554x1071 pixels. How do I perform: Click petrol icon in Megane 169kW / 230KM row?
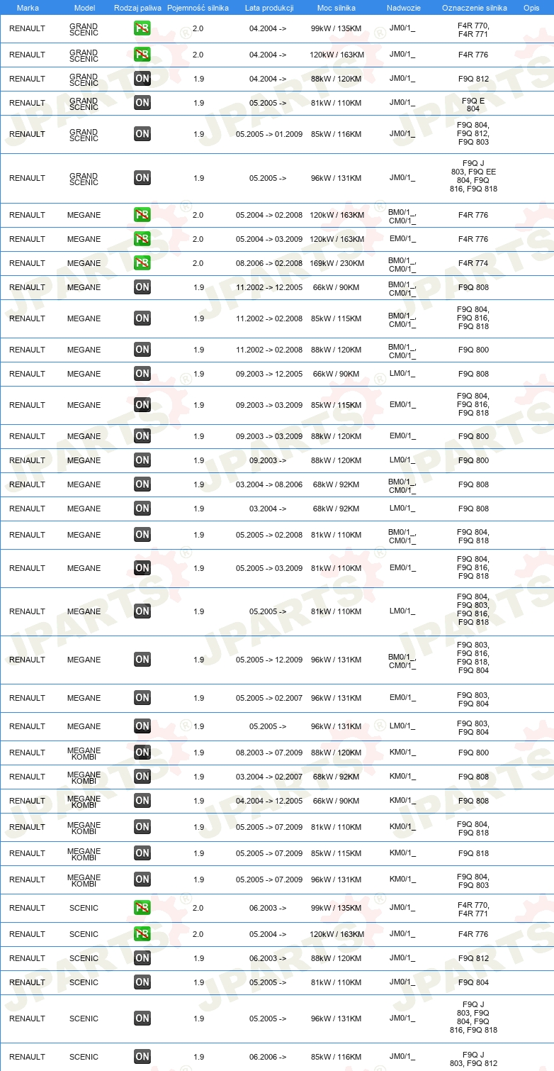point(142,263)
